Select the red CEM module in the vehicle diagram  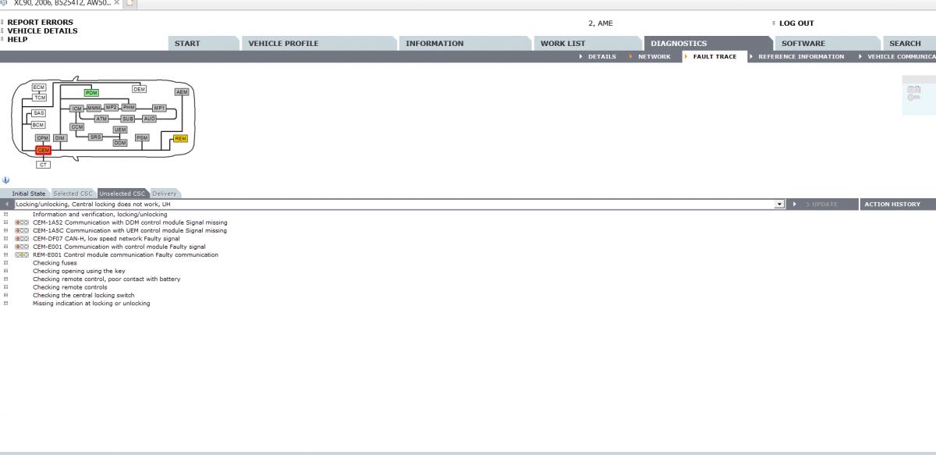coord(44,150)
